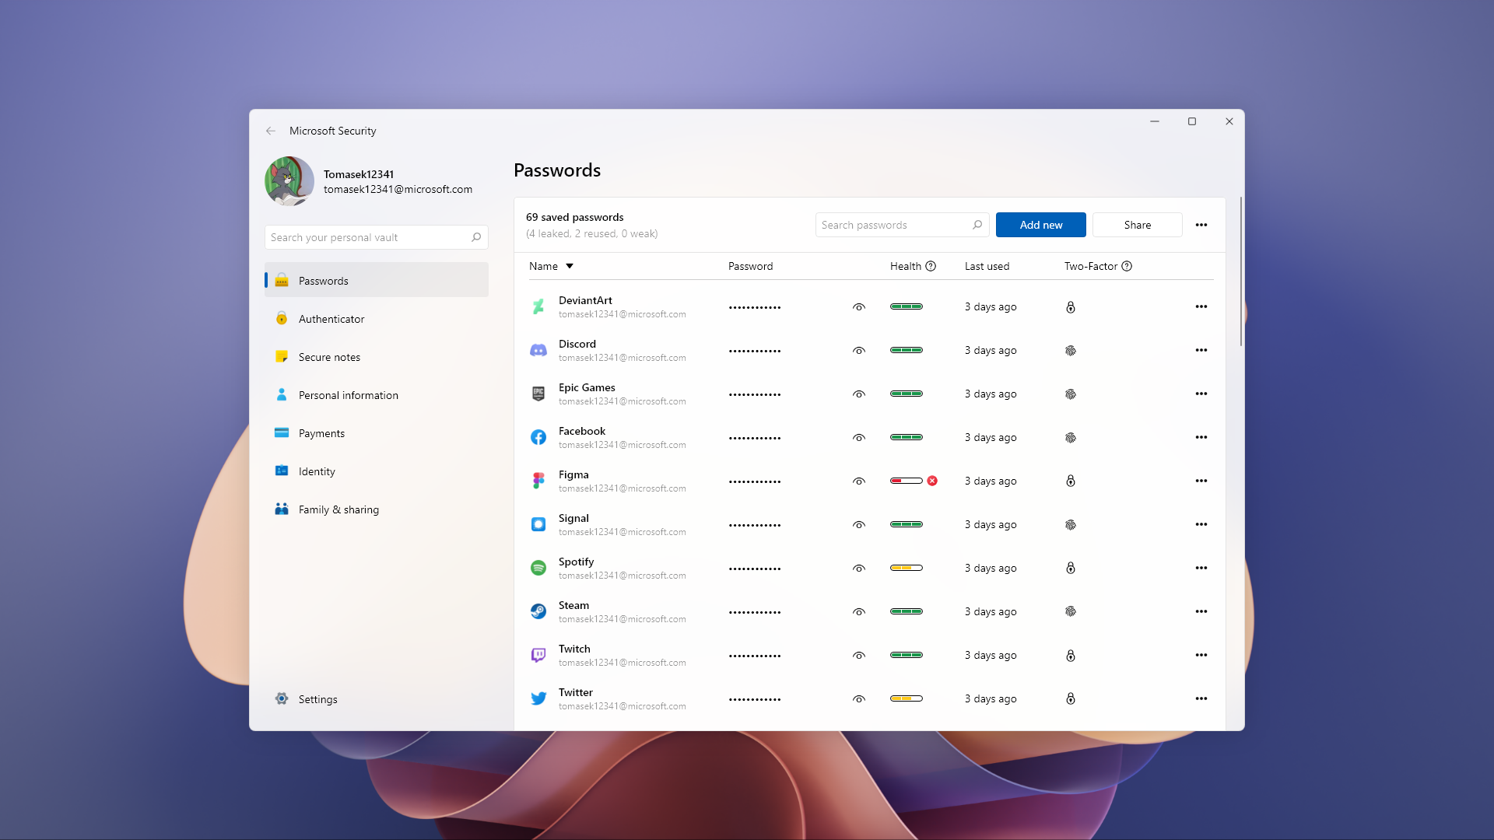Viewport: 1494px width, 840px height.
Task: Reveal the Twitch password
Action: click(x=859, y=656)
